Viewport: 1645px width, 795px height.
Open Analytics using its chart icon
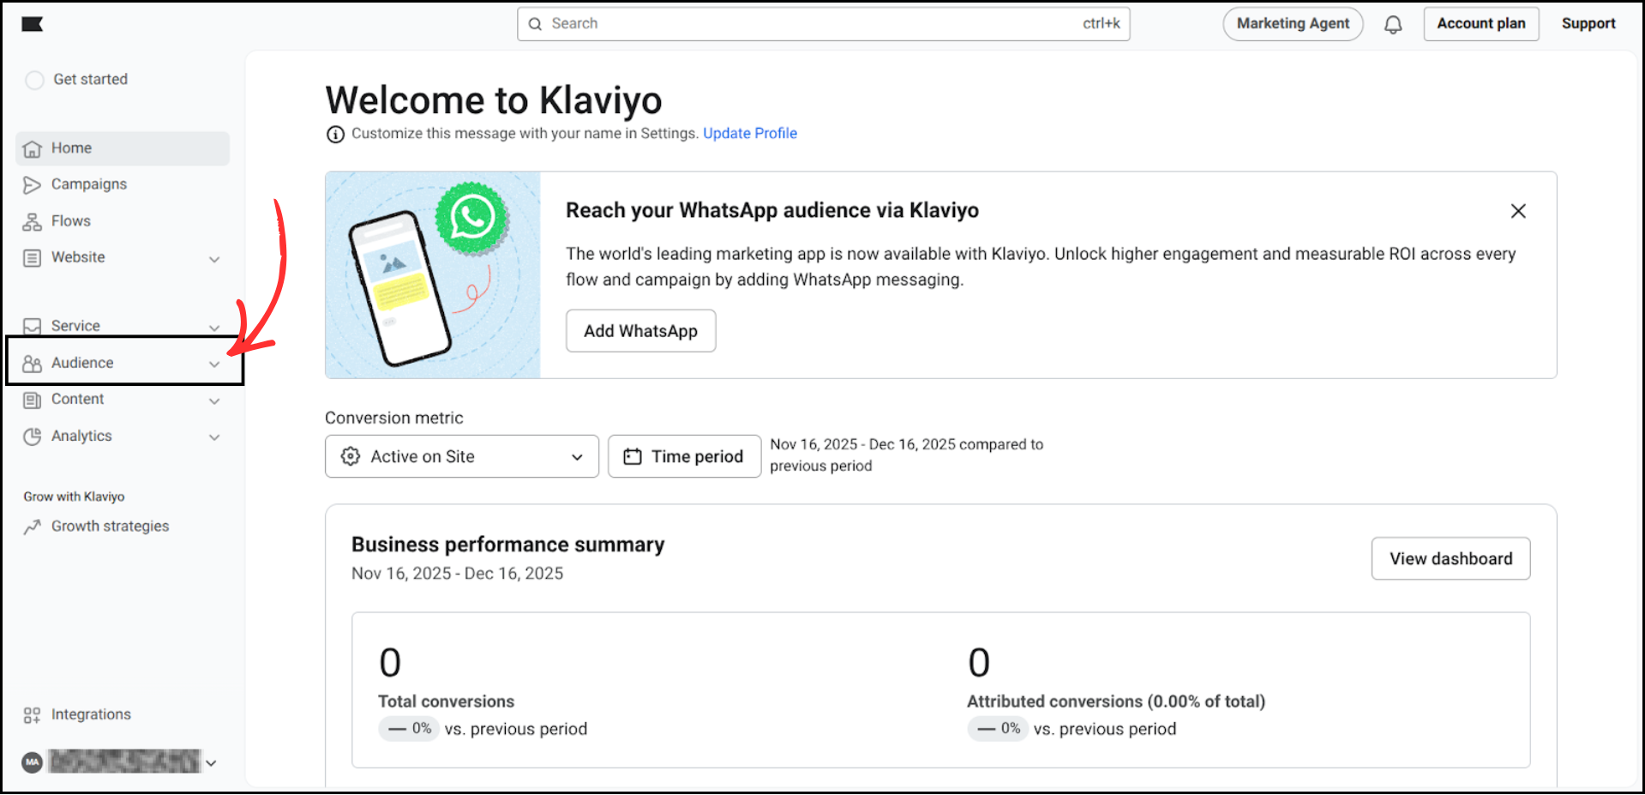pos(32,436)
